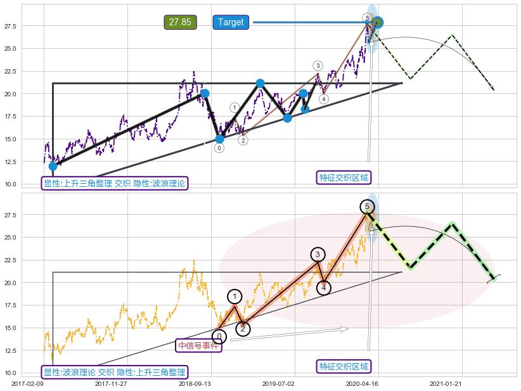Click the green 27.85 price label
The width and height of the screenshot is (521, 391).
(x=180, y=22)
